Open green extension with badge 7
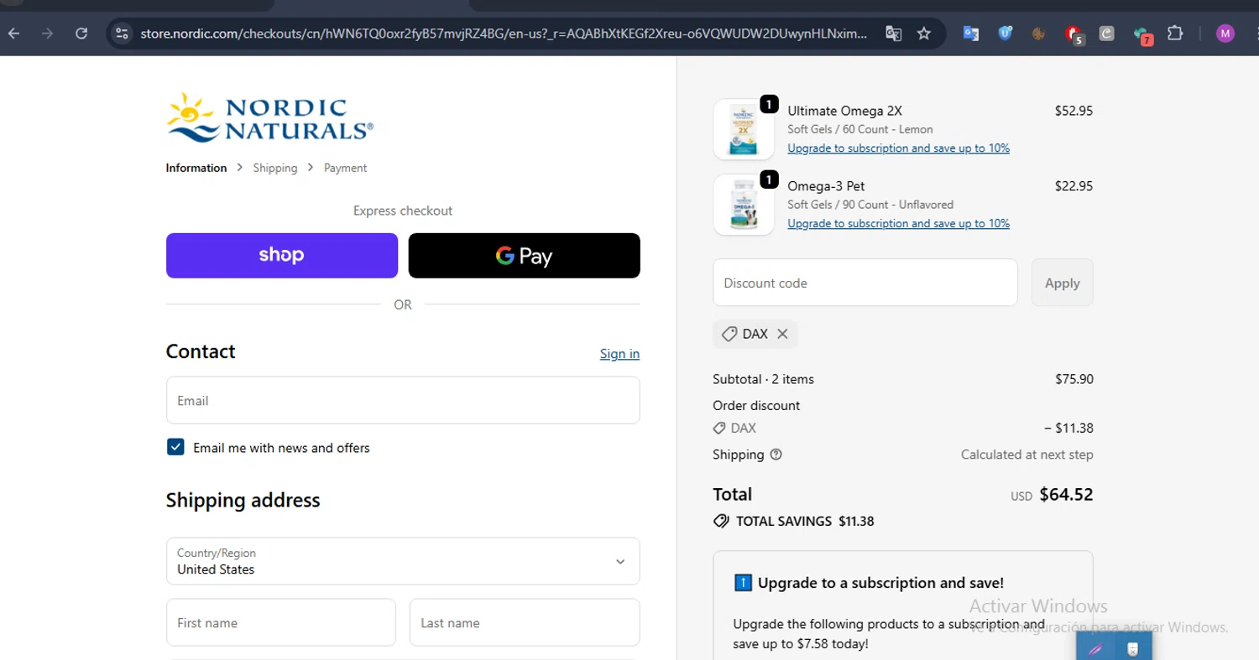This screenshot has width=1259, height=660. pos(1142,35)
